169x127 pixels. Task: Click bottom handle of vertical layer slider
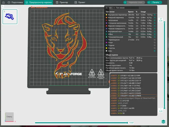click(165, 108)
